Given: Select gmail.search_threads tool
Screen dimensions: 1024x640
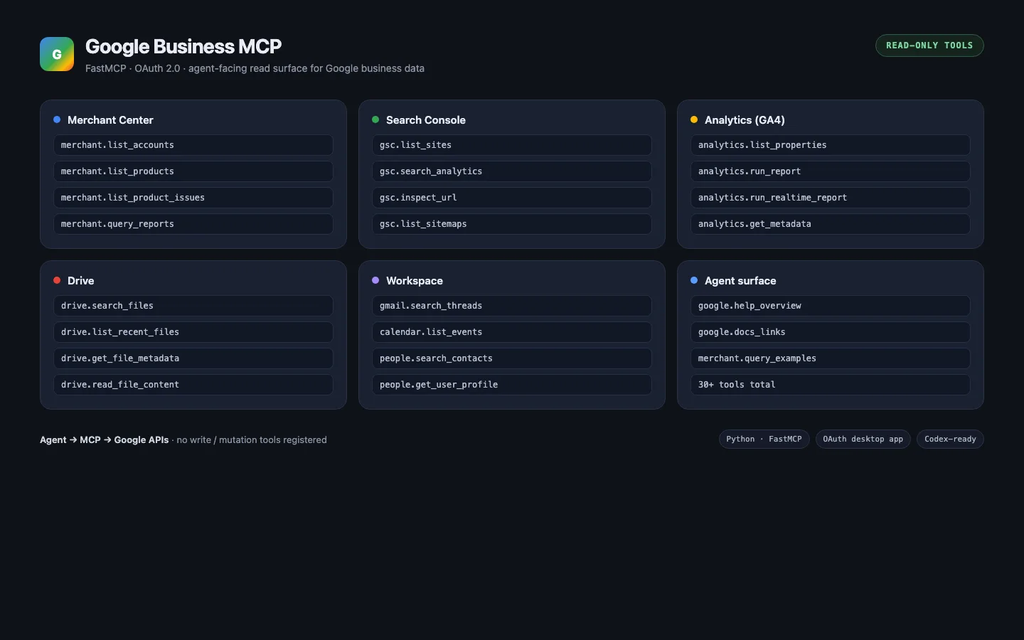Looking at the screenshot, I should (x=512, y=306).
